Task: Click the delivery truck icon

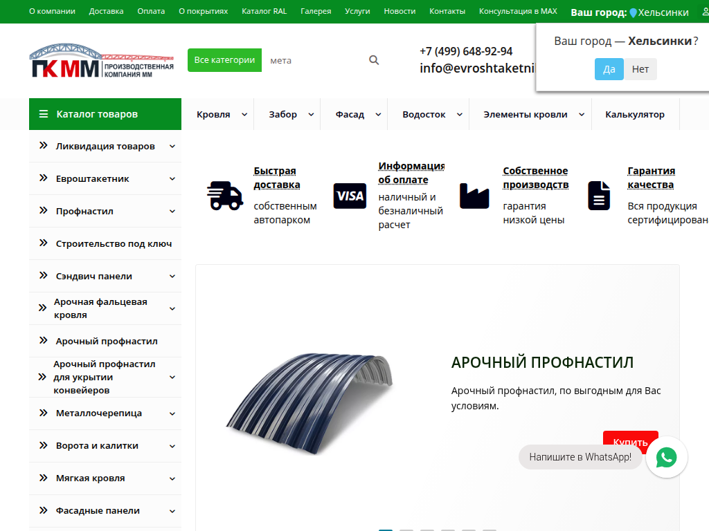Action: tap(225, 196)
